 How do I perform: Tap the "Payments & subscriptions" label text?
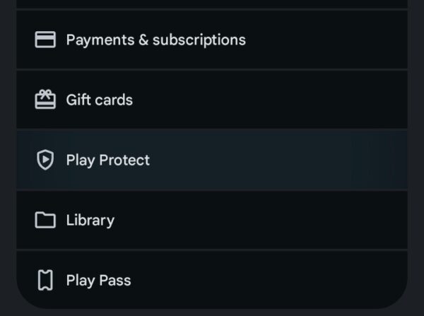coord(155,40)
